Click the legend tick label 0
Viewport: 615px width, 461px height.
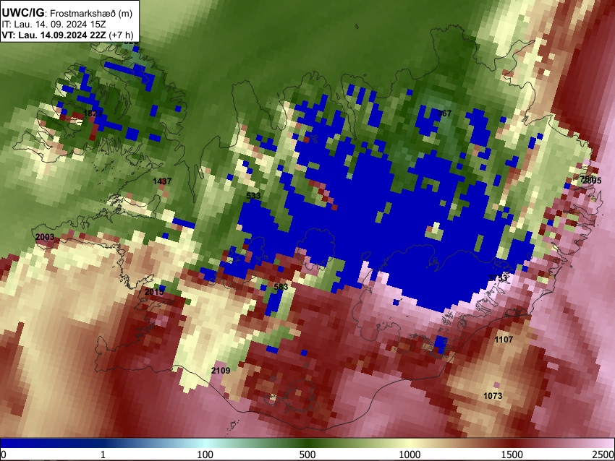click(4, 454)
